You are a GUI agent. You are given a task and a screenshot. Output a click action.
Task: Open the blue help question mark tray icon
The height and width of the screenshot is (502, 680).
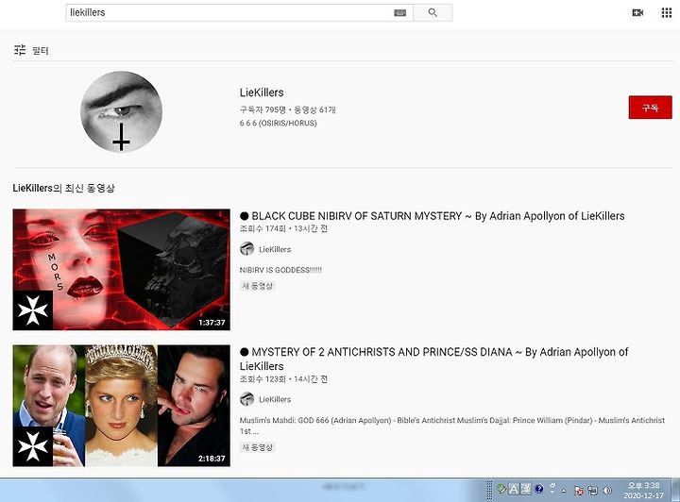pos(539,489)
